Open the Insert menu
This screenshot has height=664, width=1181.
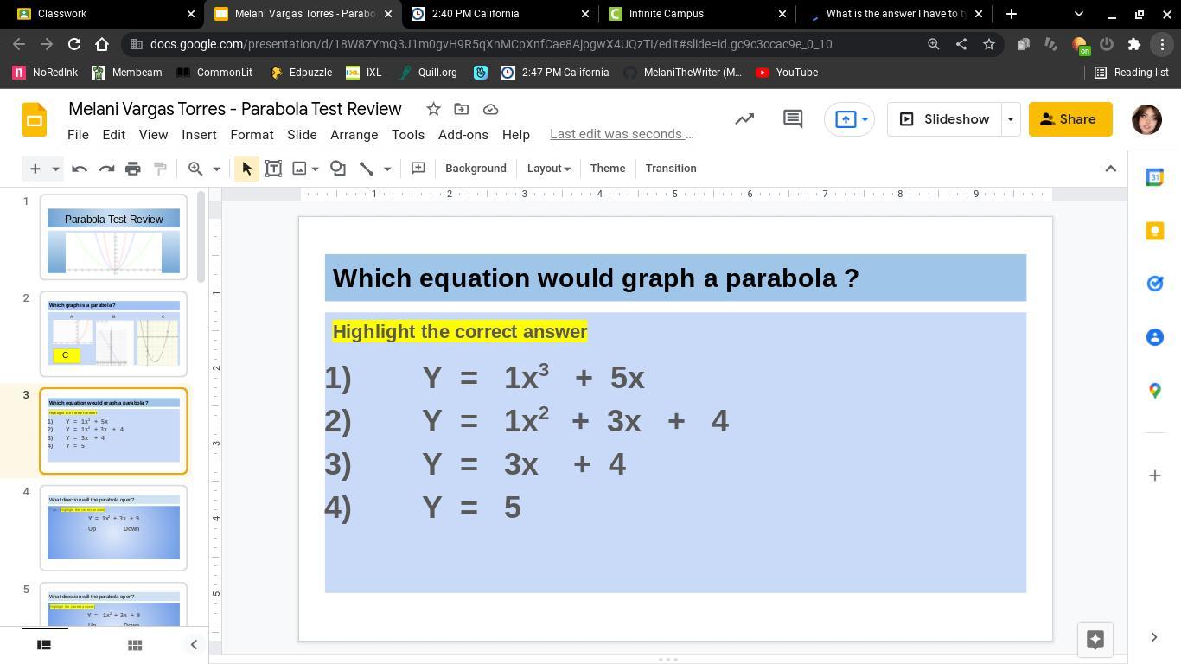click(x=199, y=135)
